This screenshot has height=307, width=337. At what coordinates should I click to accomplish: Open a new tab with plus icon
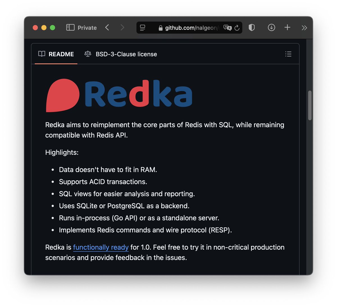[x=287, y=27]
